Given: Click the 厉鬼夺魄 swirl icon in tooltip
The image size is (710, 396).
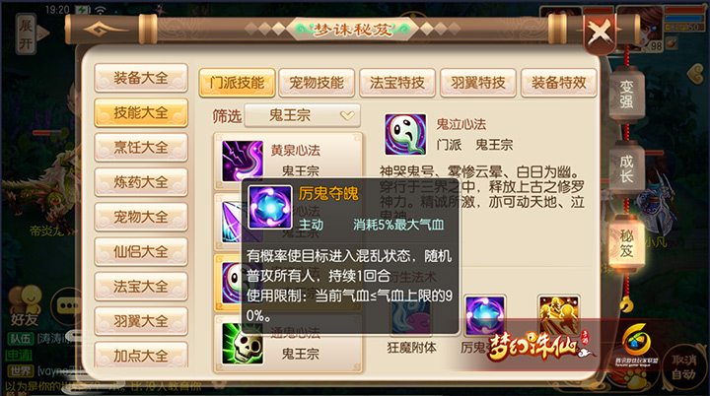Looking at the screenshot, I should [270, 207].
